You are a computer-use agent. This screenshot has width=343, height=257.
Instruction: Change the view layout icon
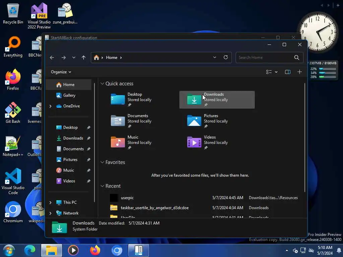tap(269, 72)
